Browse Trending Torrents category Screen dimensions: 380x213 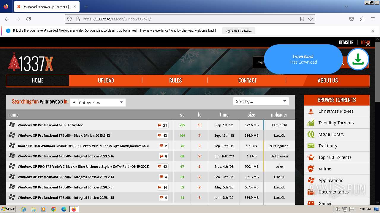click(337, 123)
